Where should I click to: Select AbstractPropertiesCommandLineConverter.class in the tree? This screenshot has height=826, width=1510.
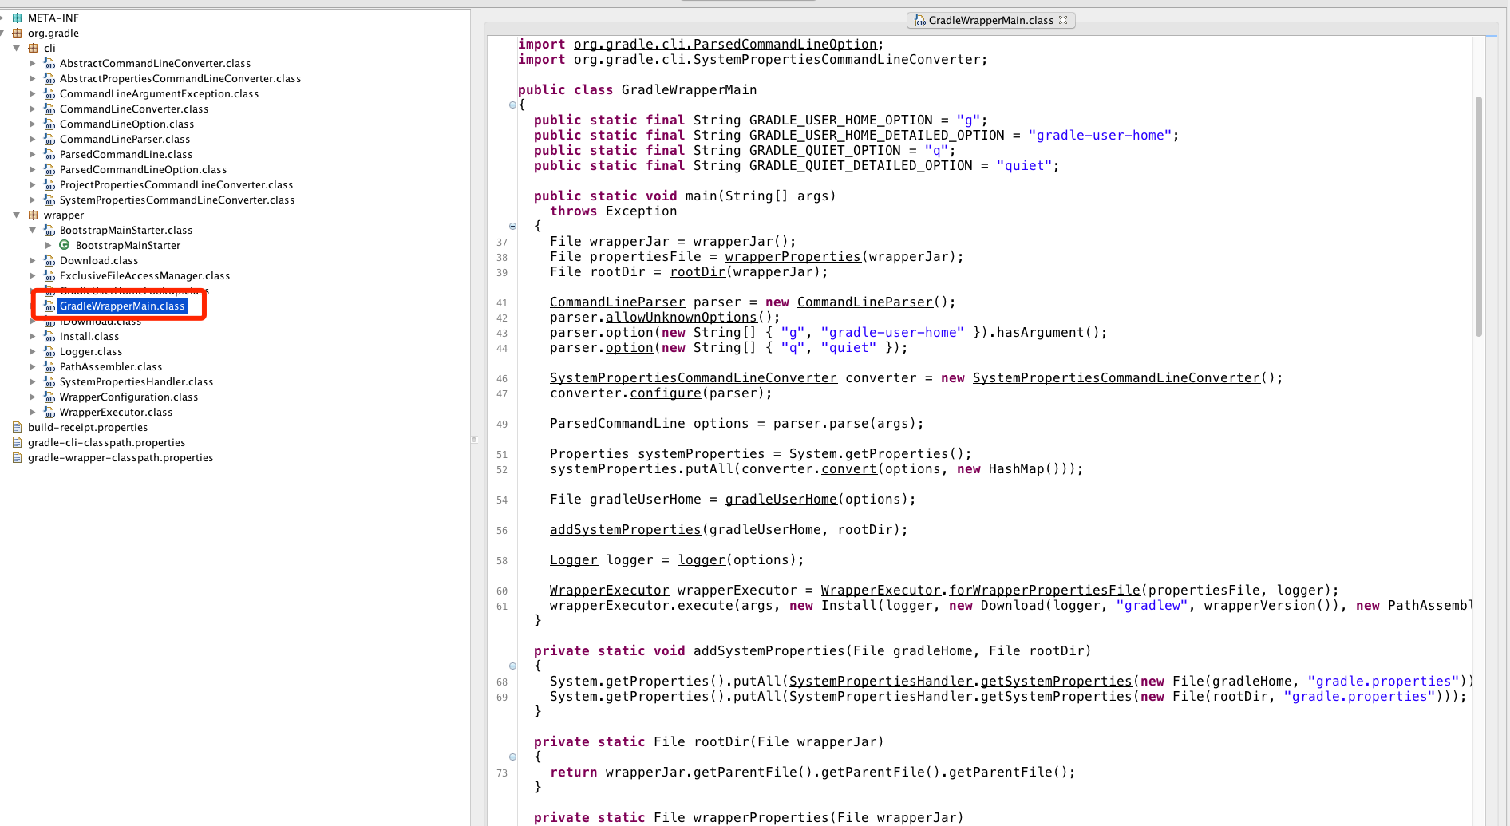coord(180,78)
